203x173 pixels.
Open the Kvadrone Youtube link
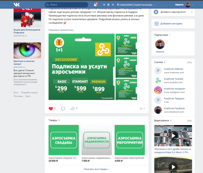[173, 79]
